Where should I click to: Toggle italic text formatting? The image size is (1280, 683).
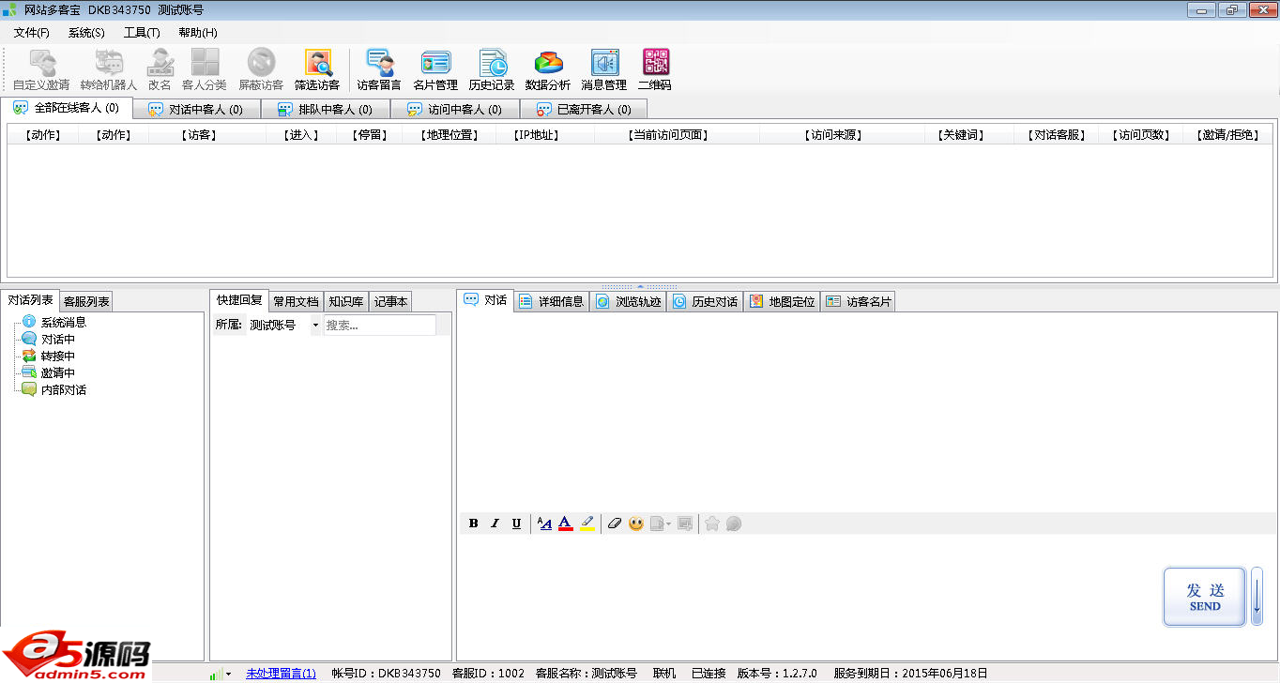[495, 524]
